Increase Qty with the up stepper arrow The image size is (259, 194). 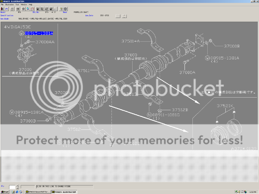(17, 185)
